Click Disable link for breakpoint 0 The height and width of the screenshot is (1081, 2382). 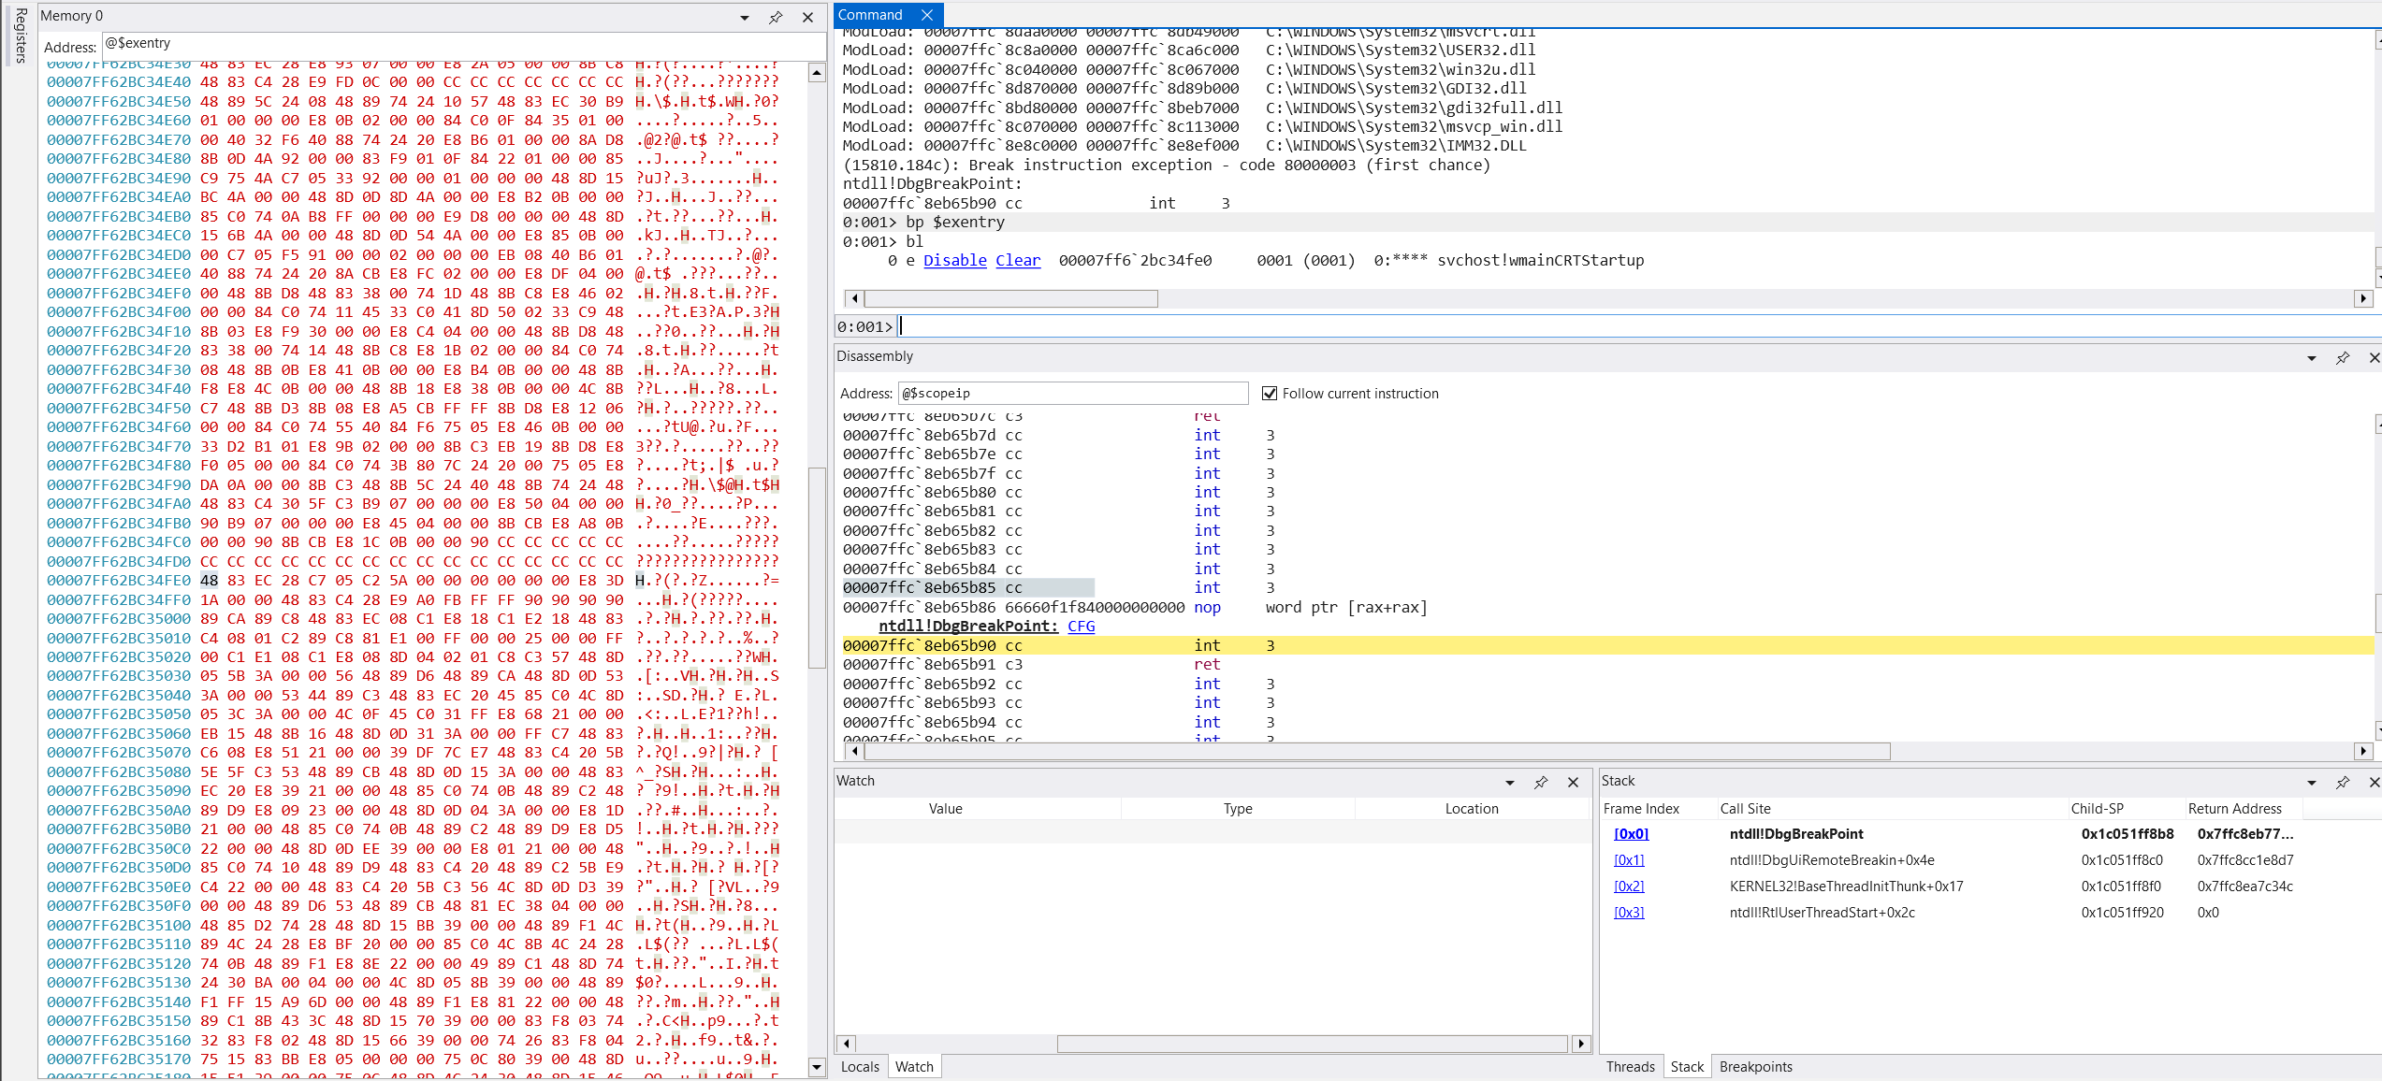(x=955, y=261)
